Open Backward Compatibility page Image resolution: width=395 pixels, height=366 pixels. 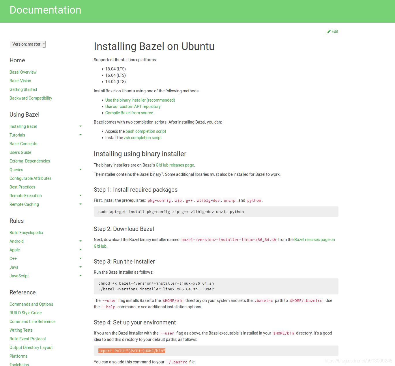pos(31,98)
